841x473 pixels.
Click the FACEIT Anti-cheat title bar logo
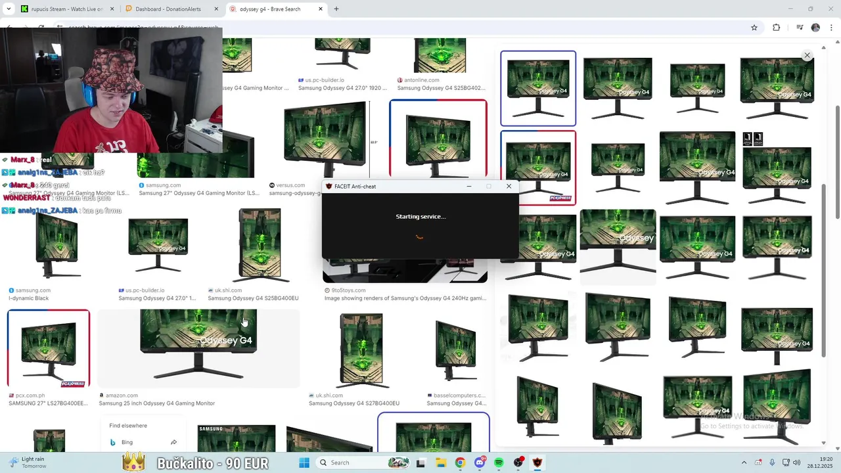coord(329,187)
